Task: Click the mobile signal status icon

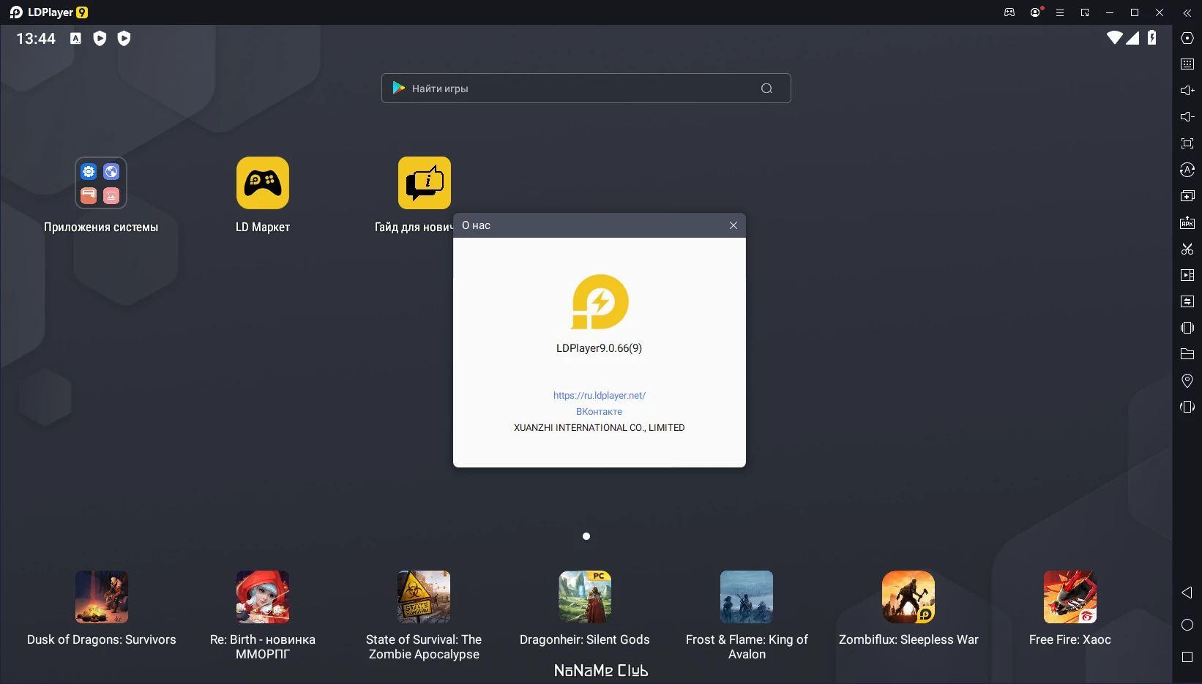Action: point(1132,37)
